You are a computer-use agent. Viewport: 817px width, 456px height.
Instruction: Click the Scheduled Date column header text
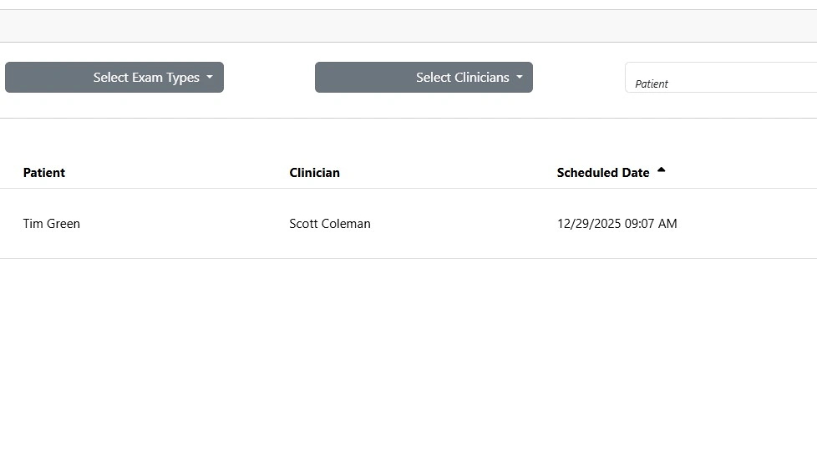602,173
